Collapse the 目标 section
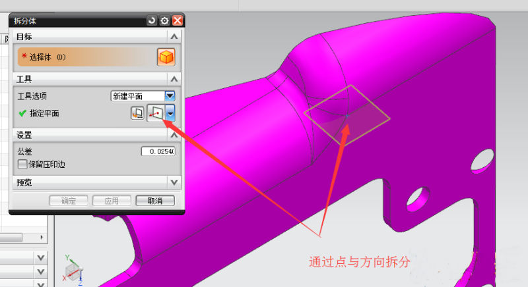The width and height of the screenshot is (528, 287). tap(174, 37)
